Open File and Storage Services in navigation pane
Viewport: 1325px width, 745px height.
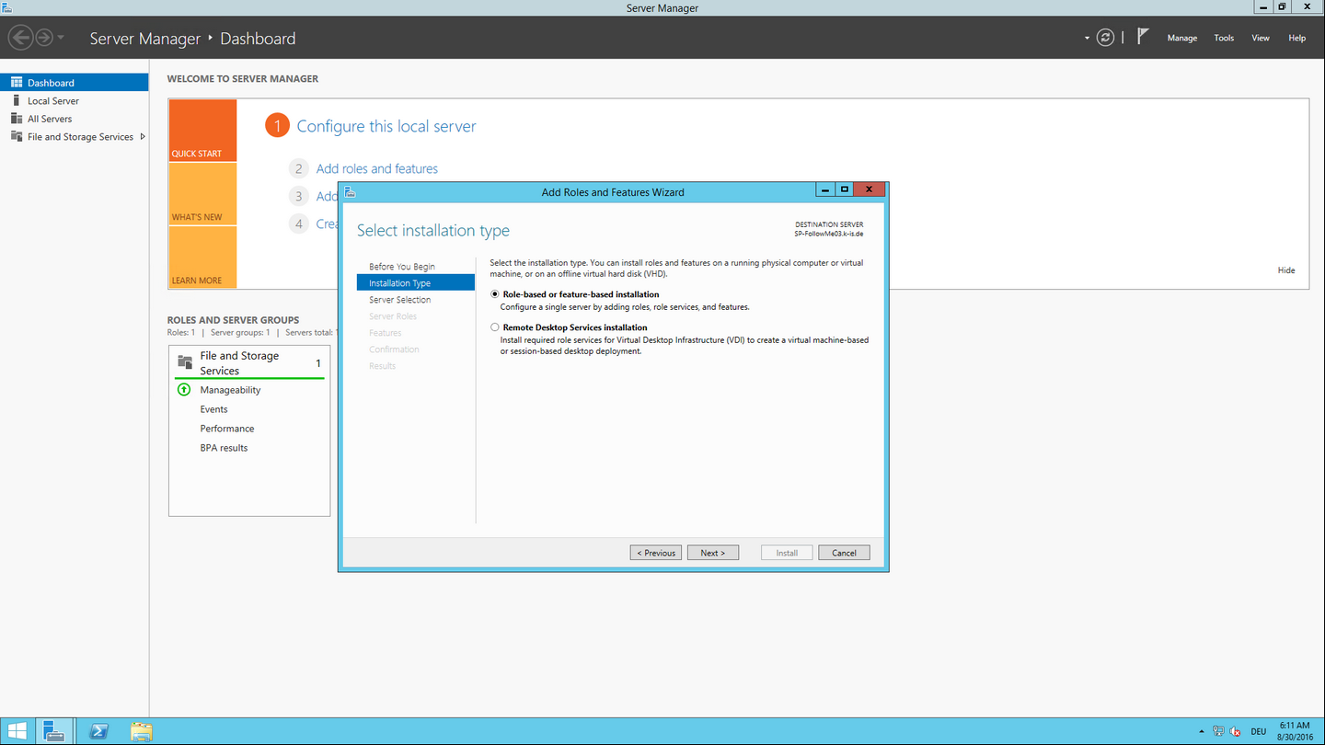[74, 136]
